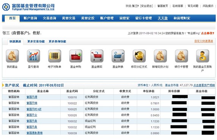This screenshot has width=217, height=140.
Task: Open the 电子对账单 barcode icon
Action: tap(55, 56)
